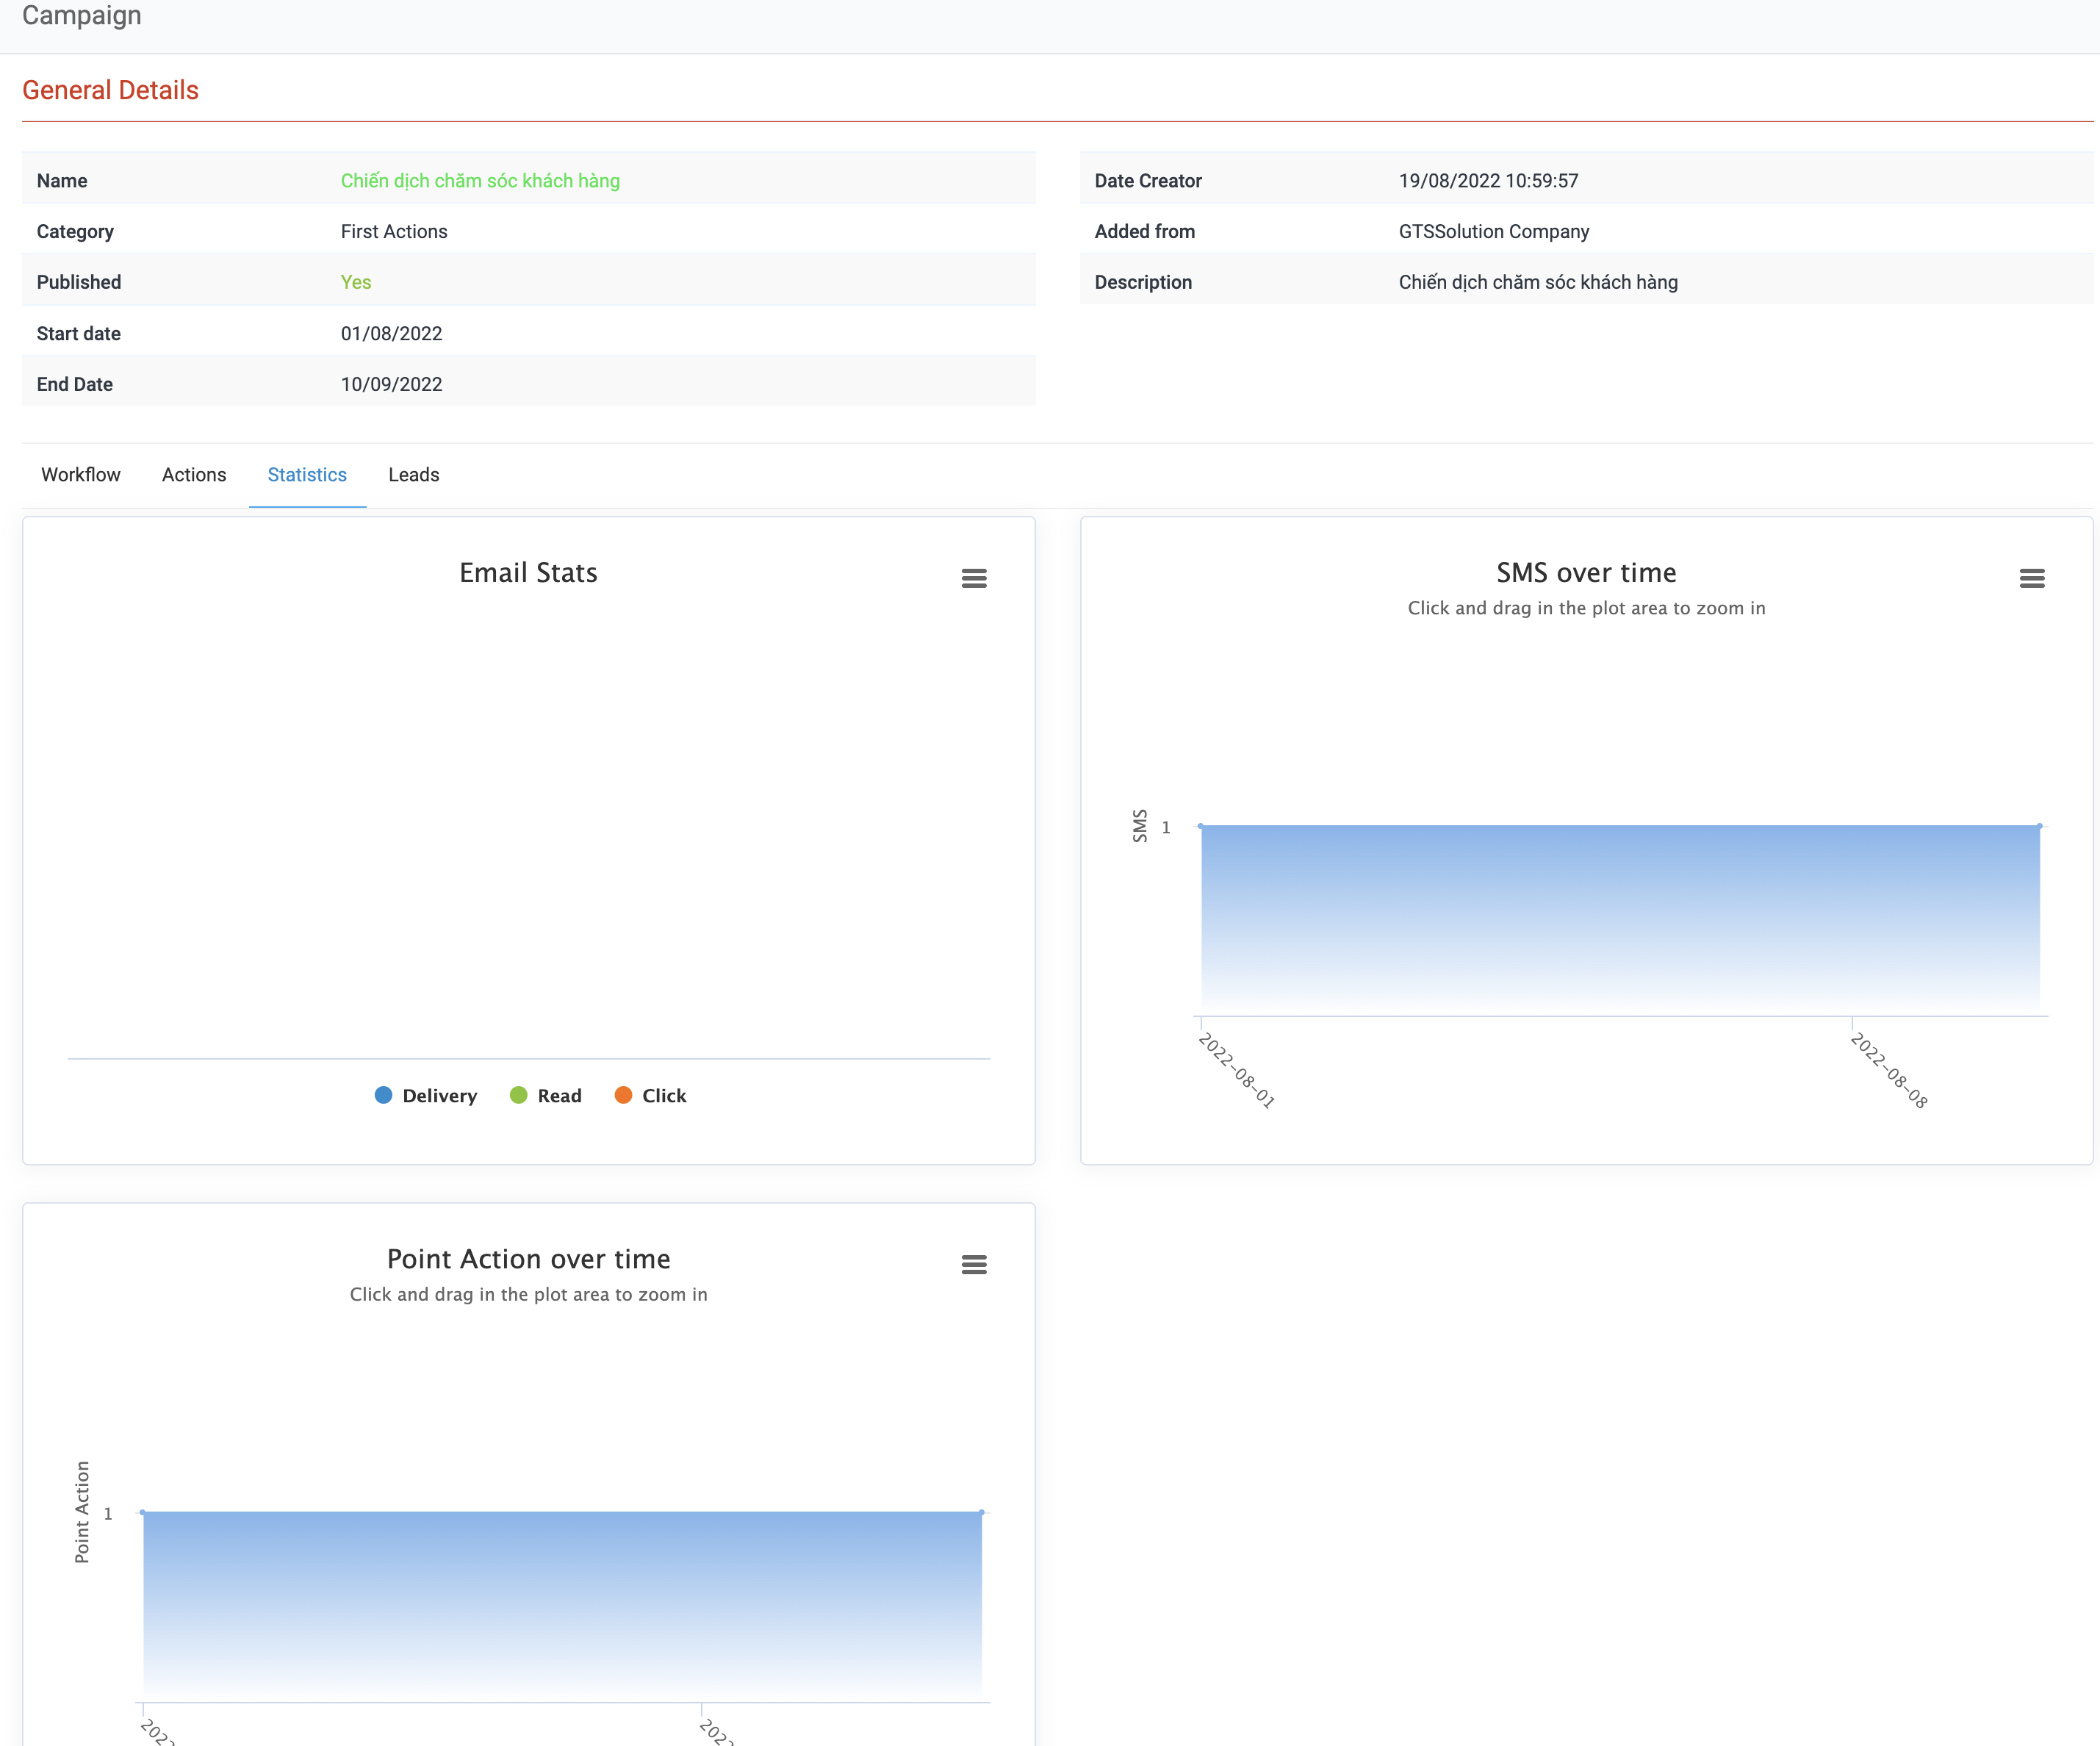2100x1746 pixels.
Task: Select the Statistics tab
Action: tap(307, 475)
